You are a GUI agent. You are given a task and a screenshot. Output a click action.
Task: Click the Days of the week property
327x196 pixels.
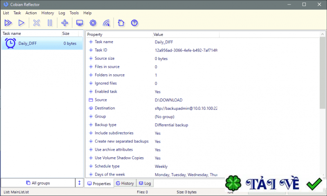110,174
